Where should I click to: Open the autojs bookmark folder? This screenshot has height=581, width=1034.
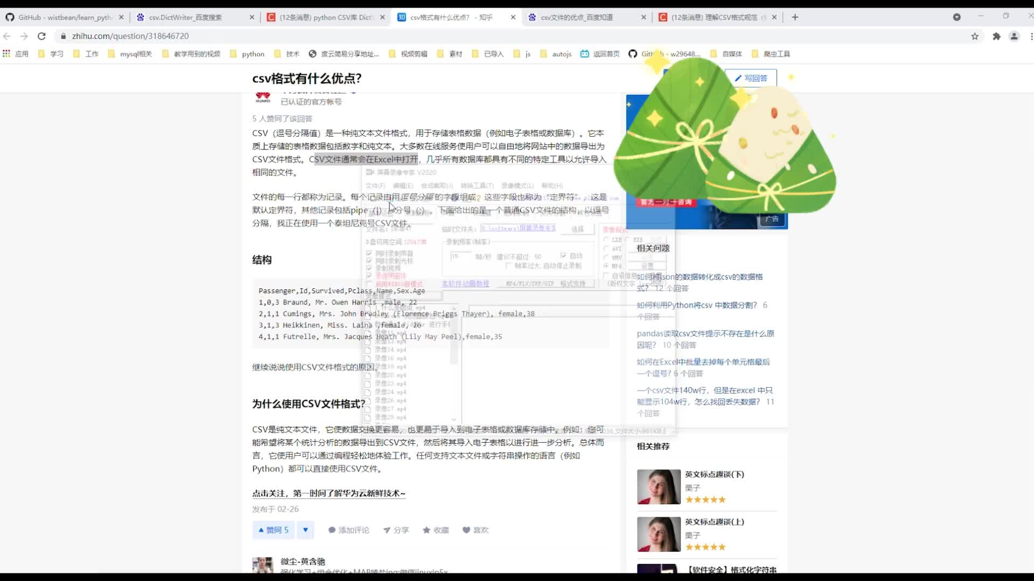click(556, 54)
